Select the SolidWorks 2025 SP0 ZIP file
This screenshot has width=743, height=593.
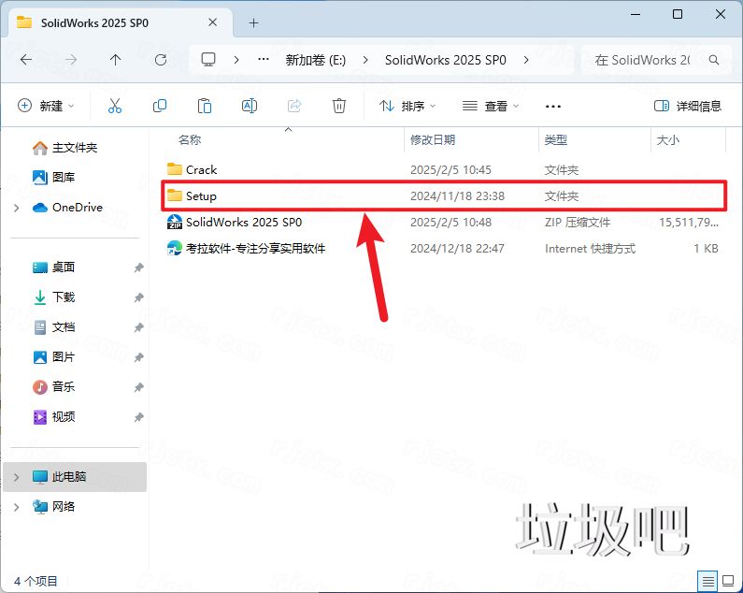tap(443, 222)
